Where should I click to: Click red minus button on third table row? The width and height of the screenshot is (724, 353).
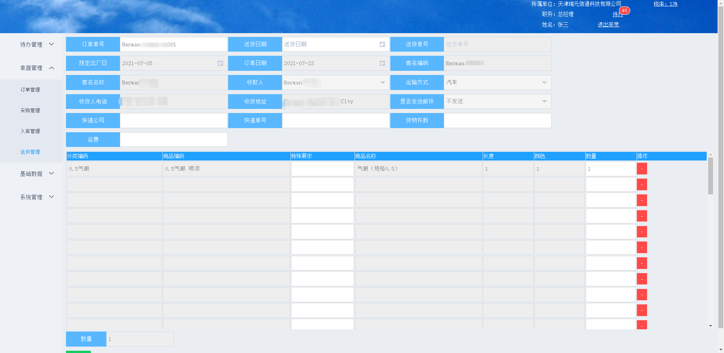641,200
